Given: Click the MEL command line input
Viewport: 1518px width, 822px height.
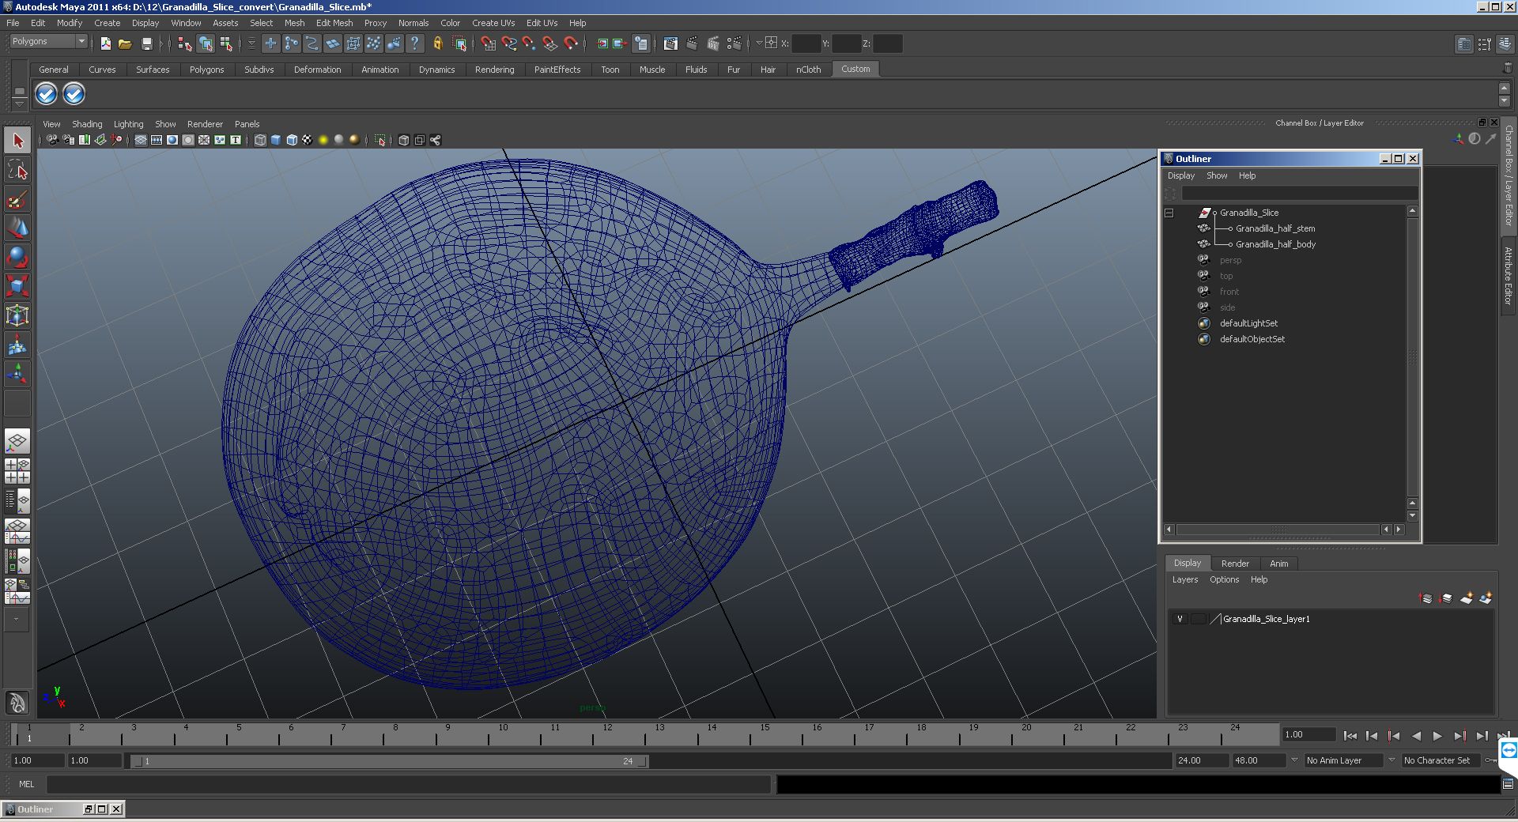Looking at the screenshot, I should coord(409,784).
